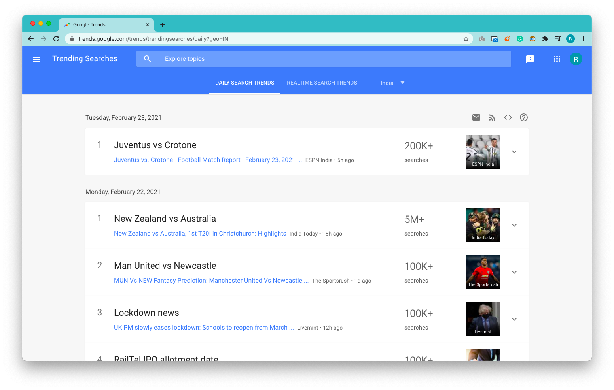614x390 pixels.
Task: Click the New Zealand vs Australia title
Action: tap(165, 219)
